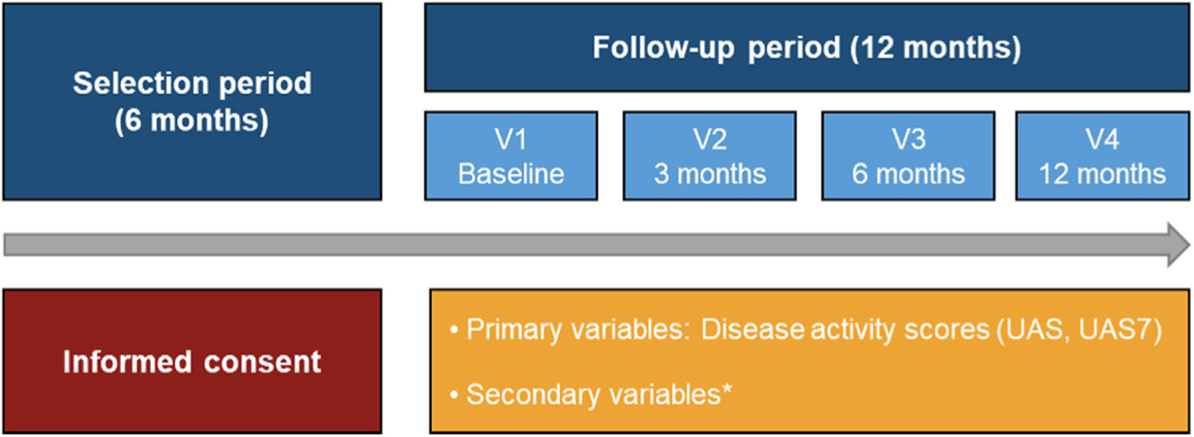This screenshot has height=437, width=1194.
Task: Select the V3 label text
Action: coord(908,139)
